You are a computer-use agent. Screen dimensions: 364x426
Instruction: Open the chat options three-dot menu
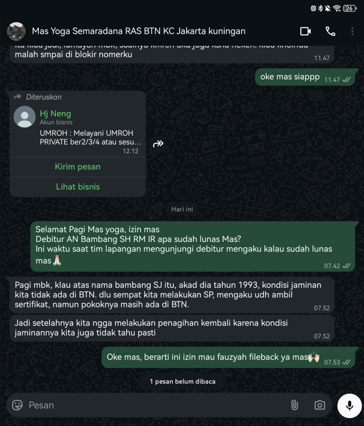point(353,31)
